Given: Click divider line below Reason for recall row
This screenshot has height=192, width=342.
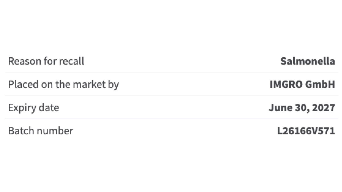Looking at the screenshot, I should (172, 72).
